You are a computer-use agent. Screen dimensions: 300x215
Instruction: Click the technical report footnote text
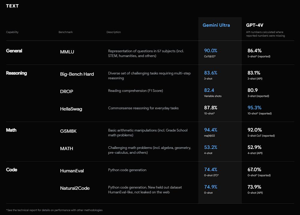[54, 210]
